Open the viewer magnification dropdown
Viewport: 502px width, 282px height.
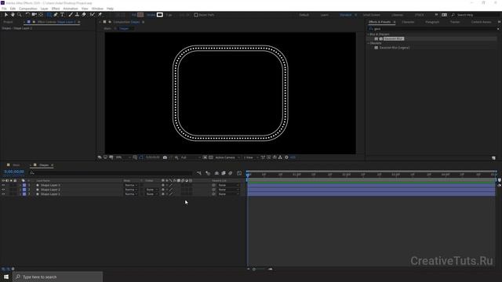coord(123,157)
